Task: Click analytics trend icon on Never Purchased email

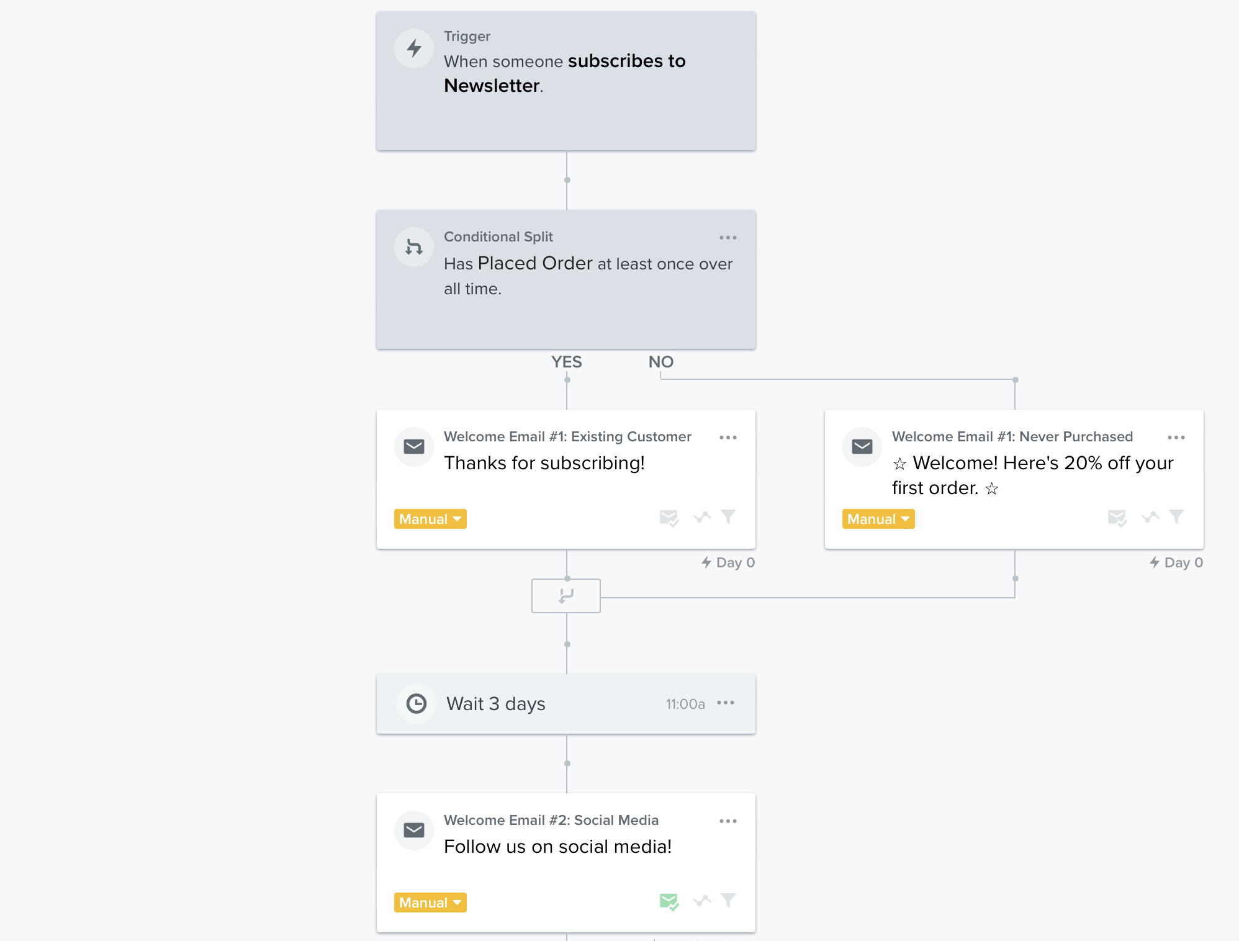Action: pyautogui.click(x=1150, y=516)
